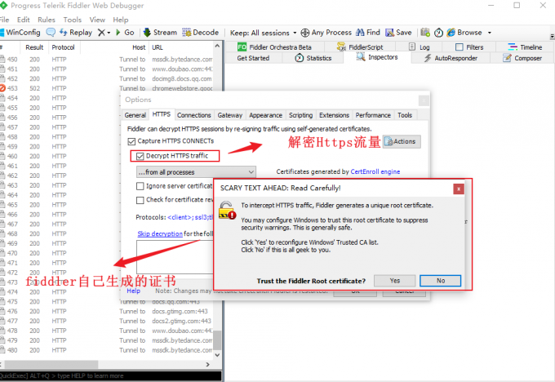Toggle Ignore server certificate errors checkbox
This screenshot has height=382, width=555.
coord(140,186)
